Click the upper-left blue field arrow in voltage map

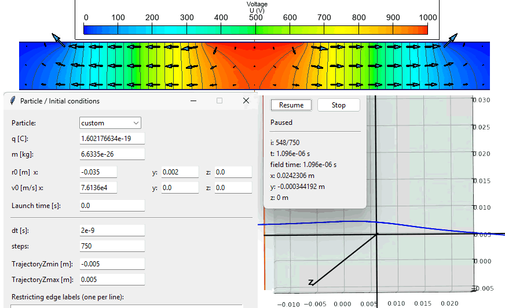point(58,40)
